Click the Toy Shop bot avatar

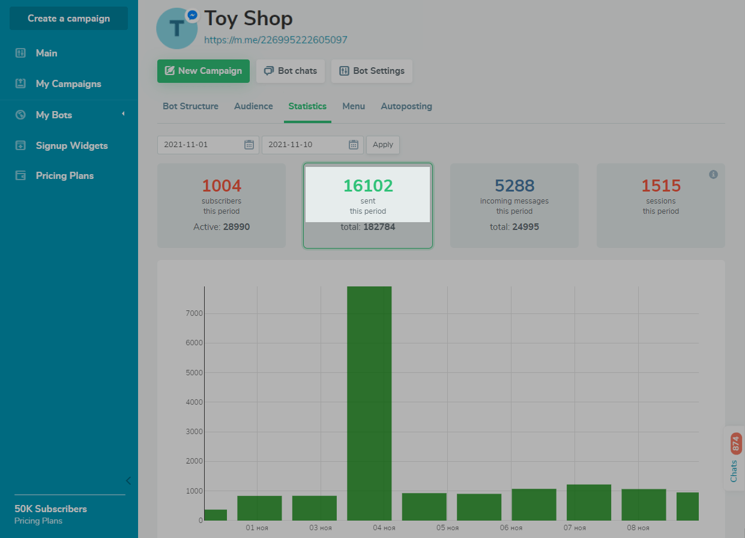176,28
